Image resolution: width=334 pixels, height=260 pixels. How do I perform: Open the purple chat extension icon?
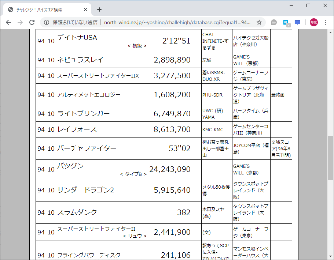pos(297,22)
